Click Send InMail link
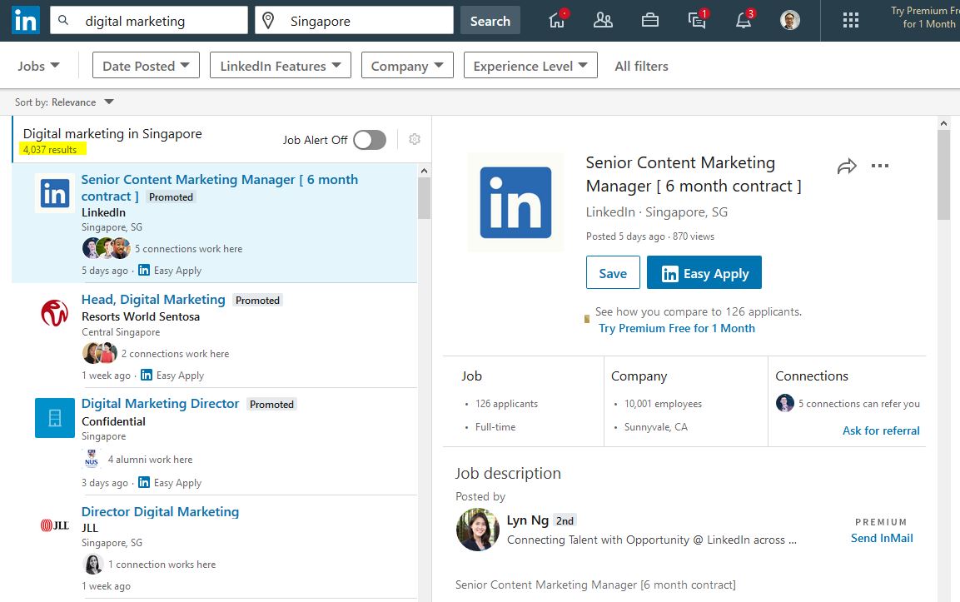Viewport: 960px width, 602px height. coord(882,538)
